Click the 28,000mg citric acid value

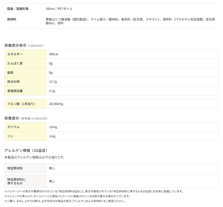56,104
